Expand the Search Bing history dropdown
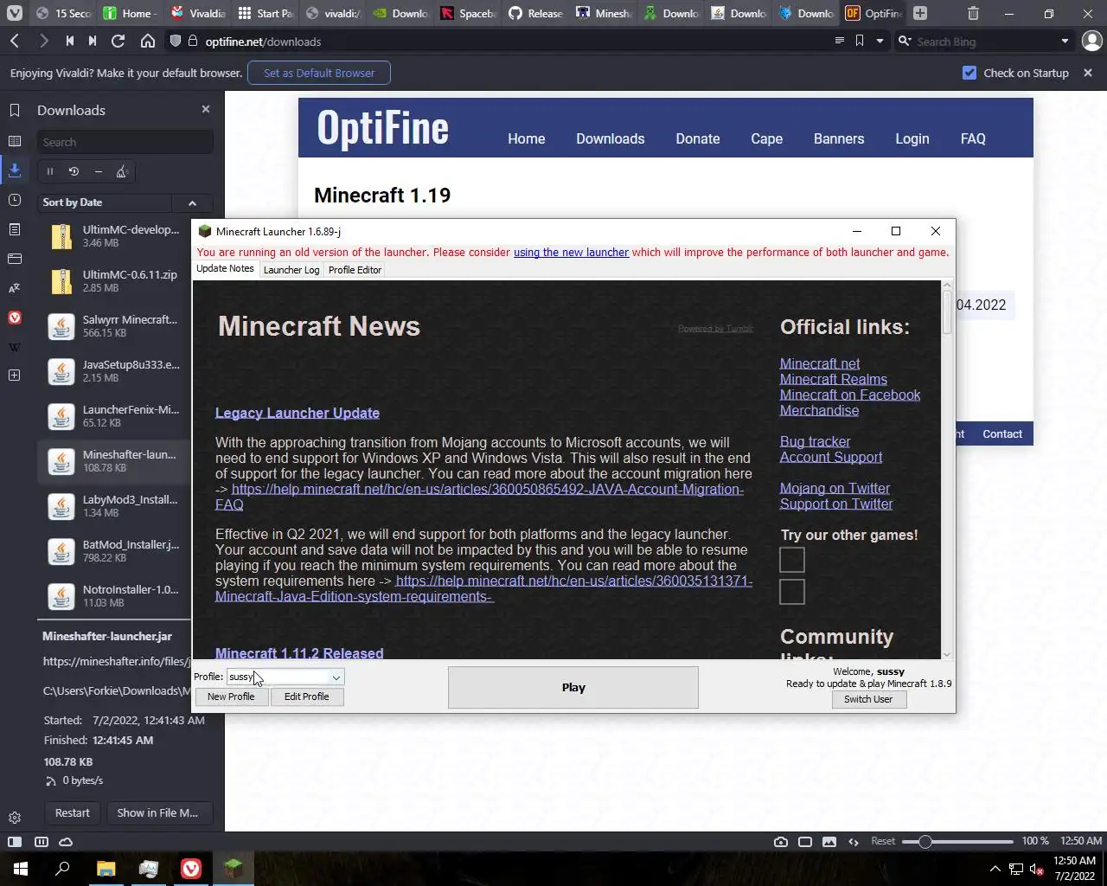Screen dimensions: 1107x886 pyautogui.click(x=1065, y=41)
